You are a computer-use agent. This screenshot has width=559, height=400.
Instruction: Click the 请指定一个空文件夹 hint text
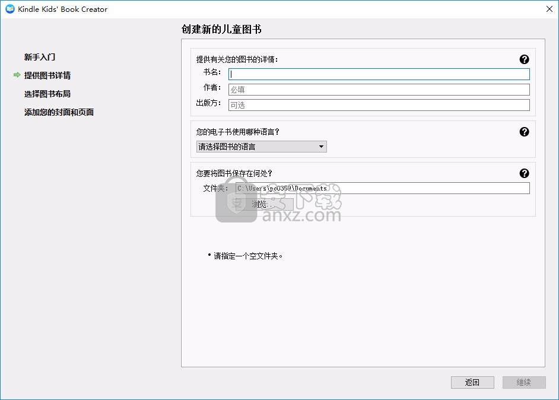(x=248, y=256)
